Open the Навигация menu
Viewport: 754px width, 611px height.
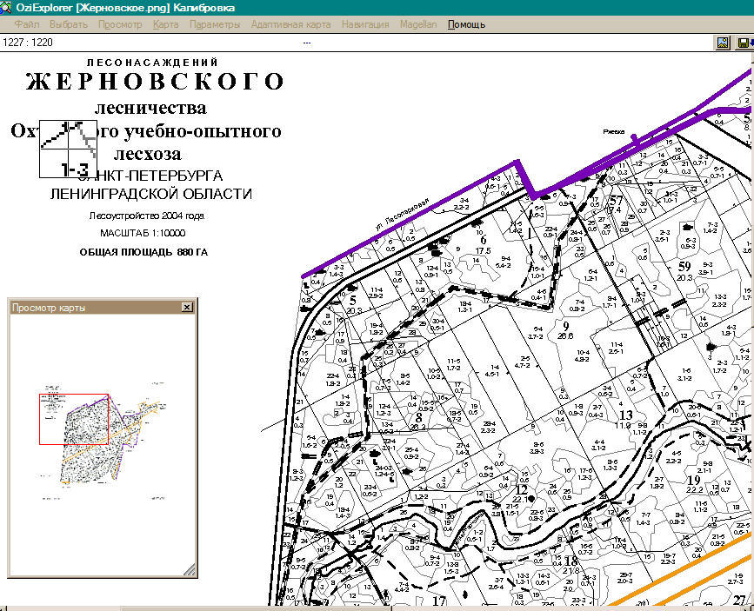[365, 24]
